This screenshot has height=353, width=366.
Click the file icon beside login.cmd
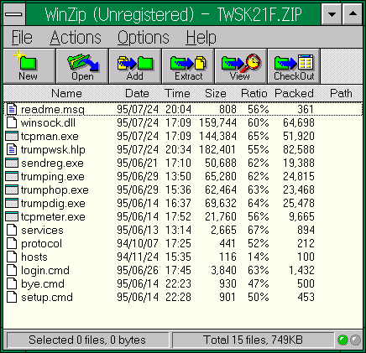pyautogui.click(x=12, y=270)
